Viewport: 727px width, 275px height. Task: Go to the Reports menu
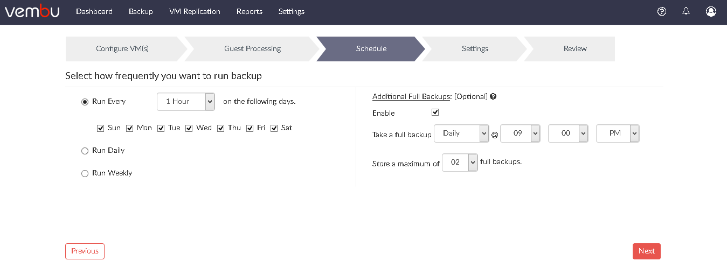tap(250, 11)
